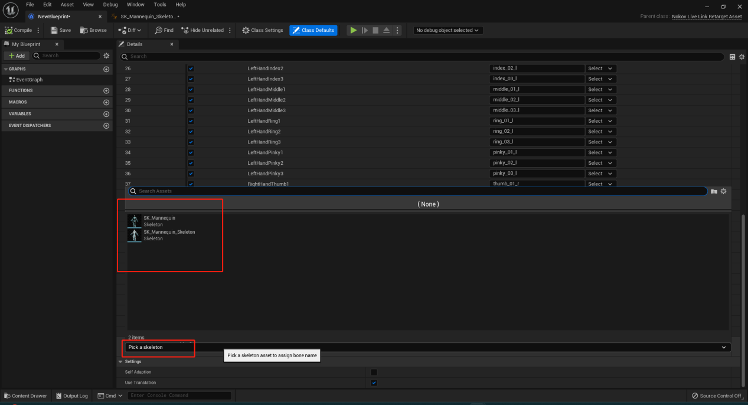Click the green Play simulation button

(x=353, y=30)
